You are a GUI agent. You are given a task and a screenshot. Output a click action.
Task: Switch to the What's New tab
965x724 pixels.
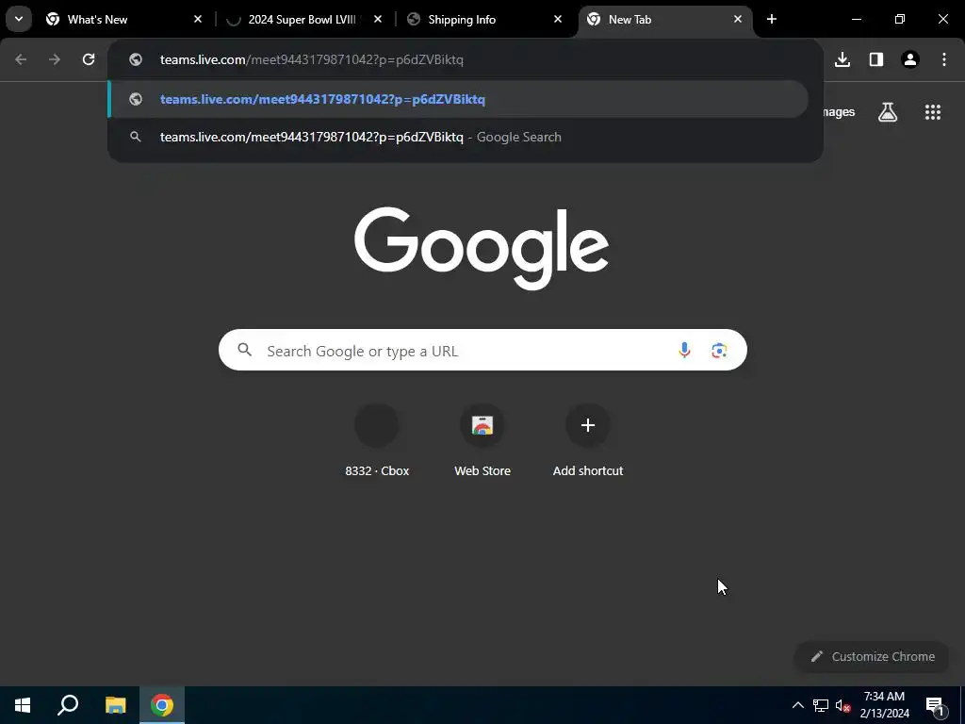pos(123,19)
